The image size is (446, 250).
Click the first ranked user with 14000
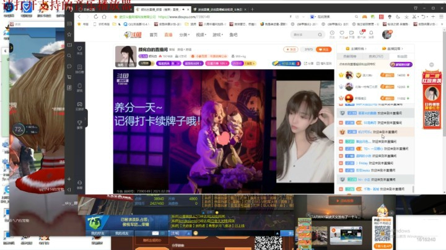tap(375, 75)
